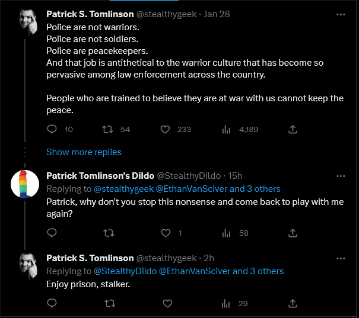The height and width of the screenshot is (318, 359).
Task: Share the Jan 28 tweet
Action: [x=292, y=129]
